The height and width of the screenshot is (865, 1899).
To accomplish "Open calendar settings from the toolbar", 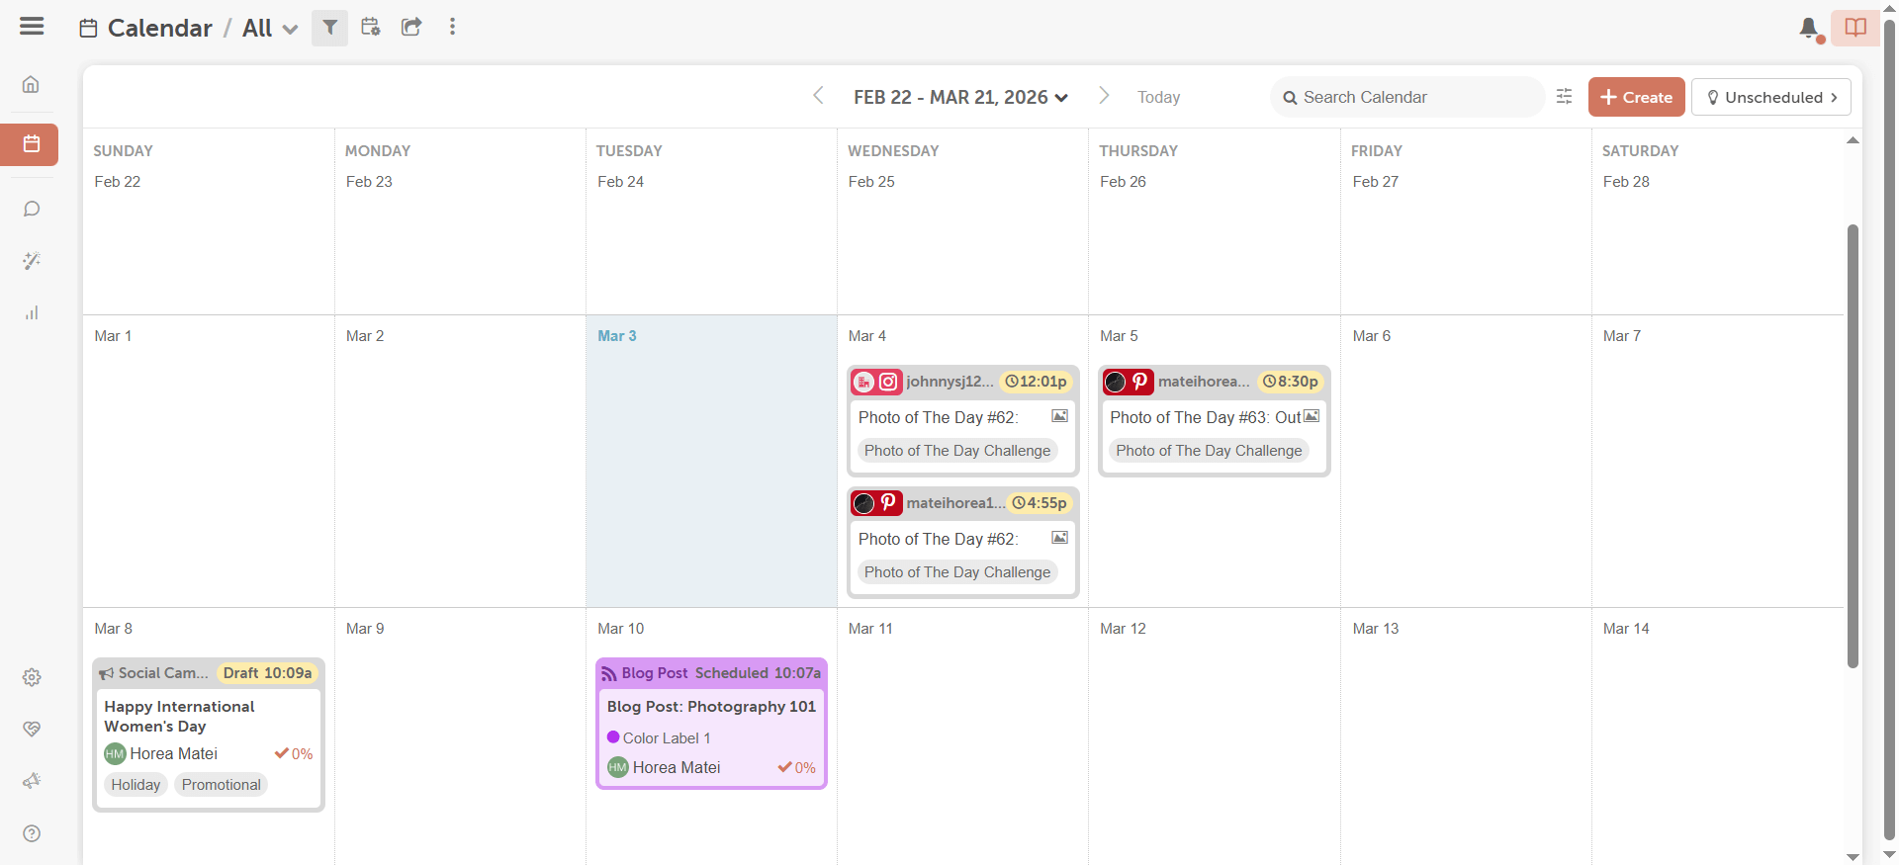I will coord(371,28).
